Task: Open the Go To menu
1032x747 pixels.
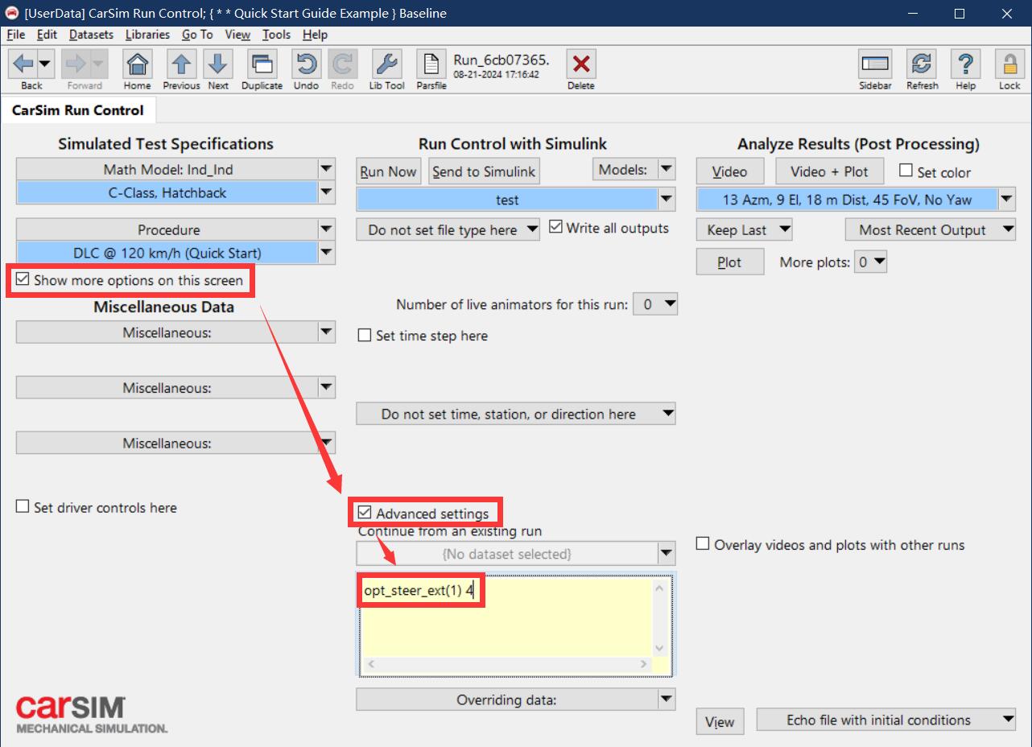Action: (x=197, y=35)
